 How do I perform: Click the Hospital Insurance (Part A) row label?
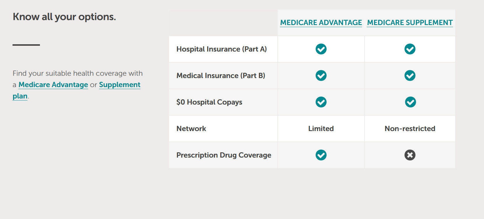pyautogui.click(x=221, y=49)
